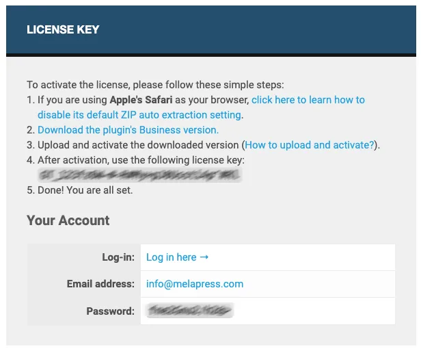This screenshot has height=351, width=421.
Task: Click the LICENSE KEY header title
Action: tap(63, 29)
